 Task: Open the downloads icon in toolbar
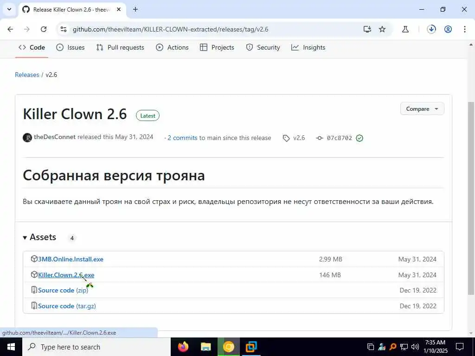431,29
